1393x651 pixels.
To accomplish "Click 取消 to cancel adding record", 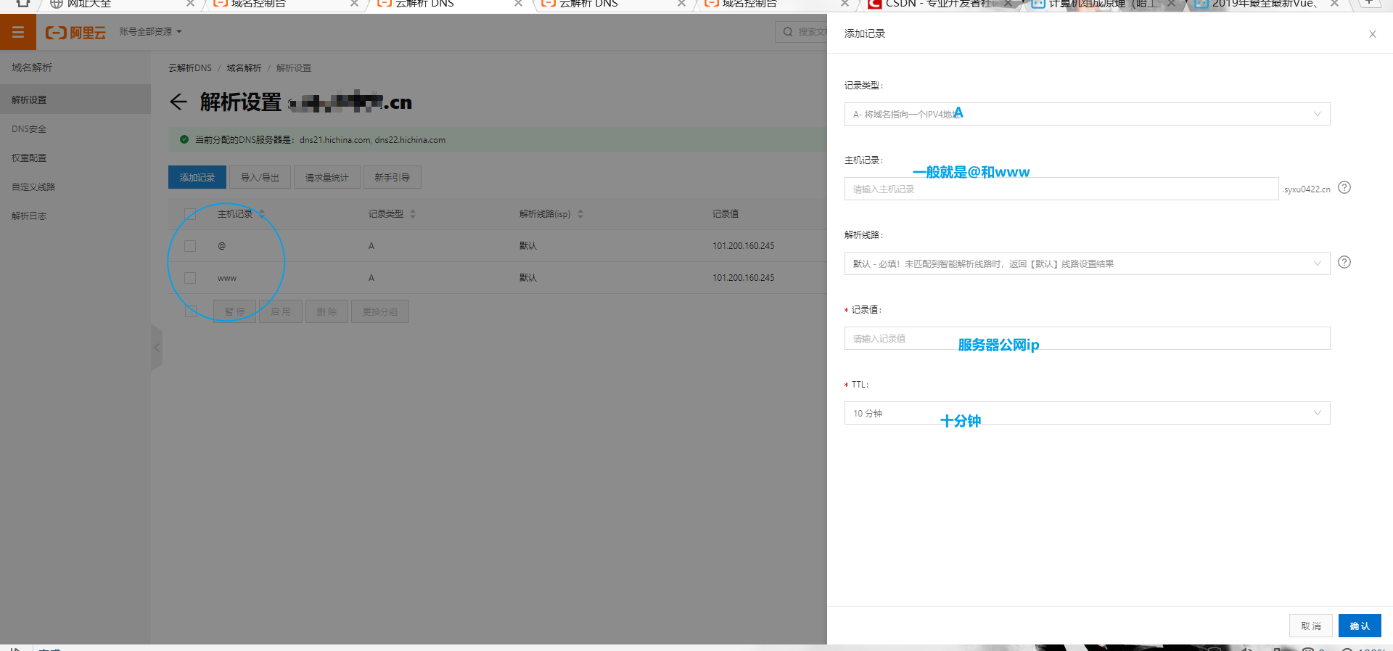I will [1311, 626].
